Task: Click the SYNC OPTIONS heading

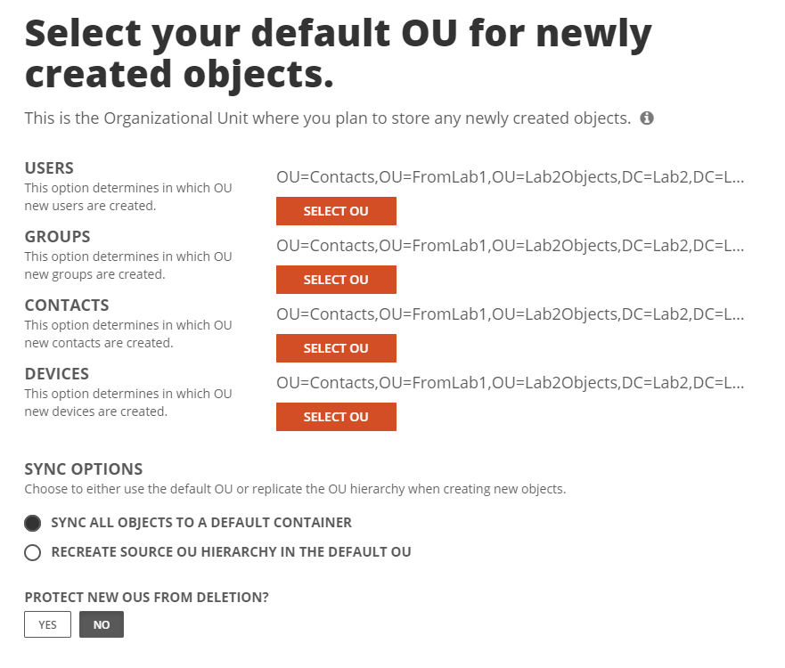Action: point(84,469)
